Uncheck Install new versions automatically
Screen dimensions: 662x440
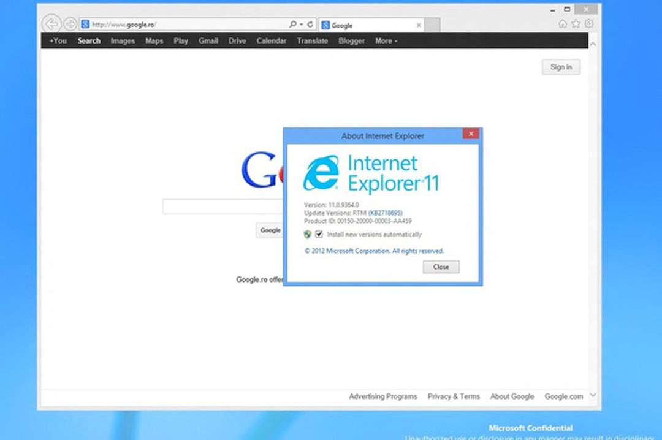pos(319,234)
